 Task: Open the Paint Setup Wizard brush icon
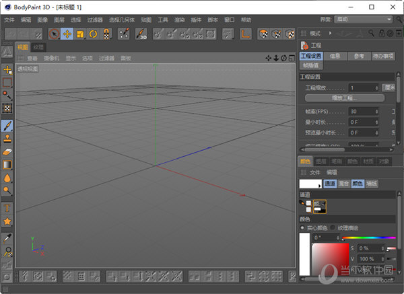click(x=124, y=34)
